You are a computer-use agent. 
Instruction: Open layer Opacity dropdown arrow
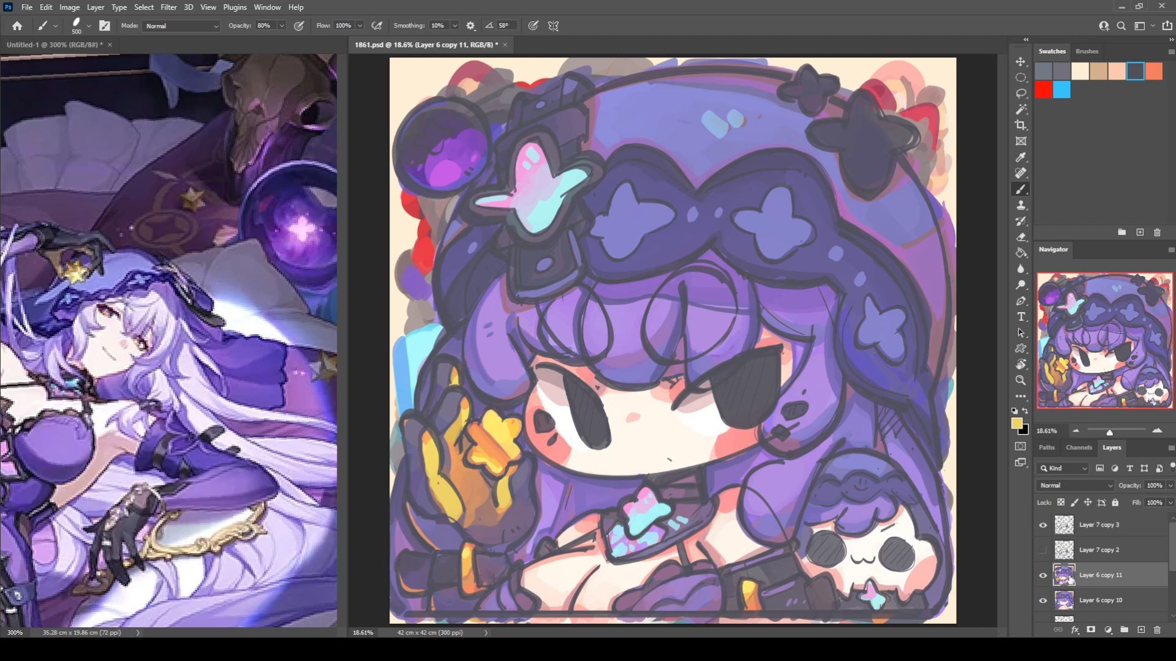1170,485
